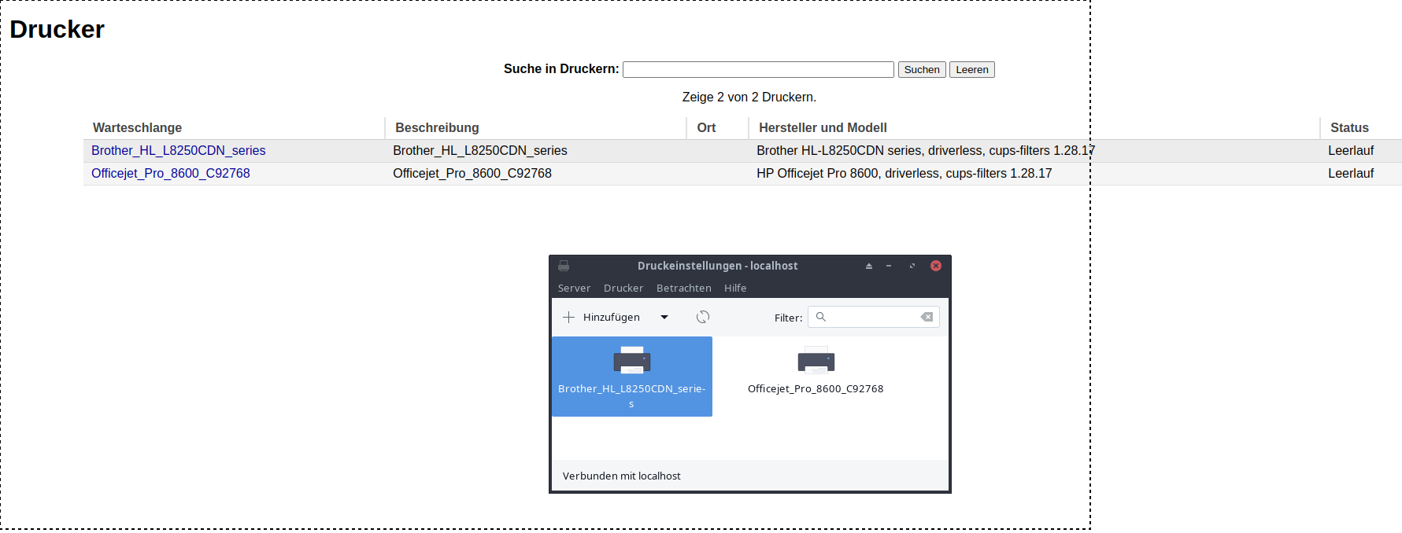Click the refresh printer list icon
The image size is (1402, 533).
(703, 317)
